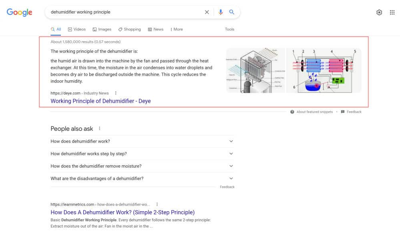The height and width of the screenshot is (234, 400).
Task: Click the blue magnifier search button
Action: (231, 12)
